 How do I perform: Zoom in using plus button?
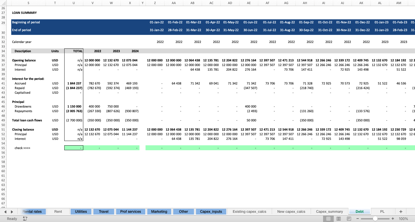(x=393, y=219)
